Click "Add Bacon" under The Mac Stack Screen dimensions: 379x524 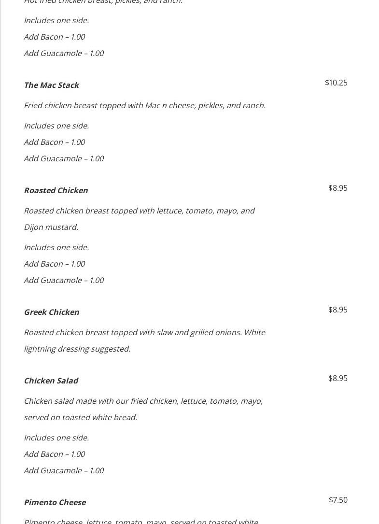point(54,142)
